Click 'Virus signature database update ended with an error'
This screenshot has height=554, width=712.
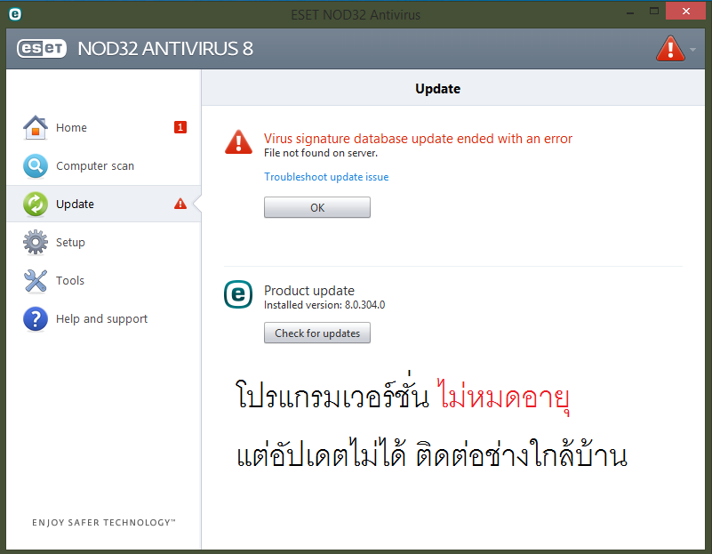point(418,139)
